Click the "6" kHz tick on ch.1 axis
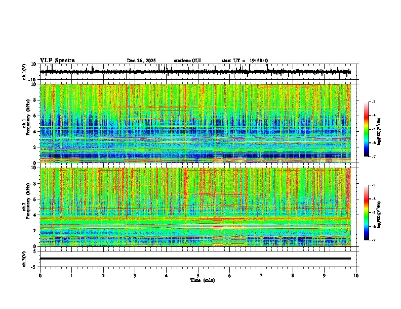The image size is (401, 309). click(x=35, y=116)
